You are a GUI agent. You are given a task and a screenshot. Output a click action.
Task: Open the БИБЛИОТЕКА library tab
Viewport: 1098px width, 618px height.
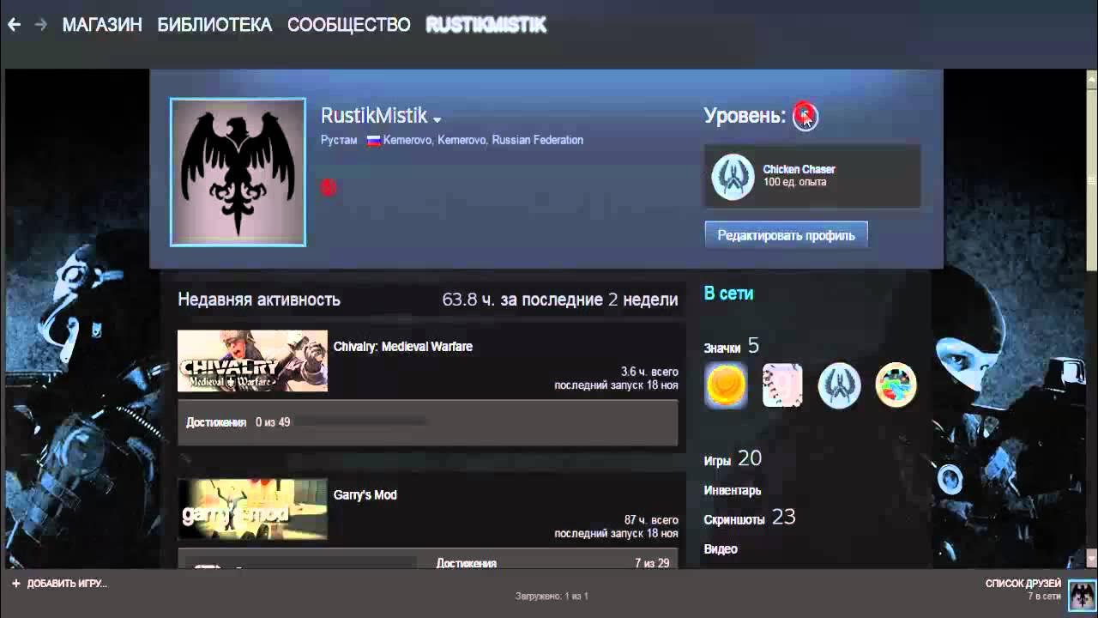tap(214, 25)
